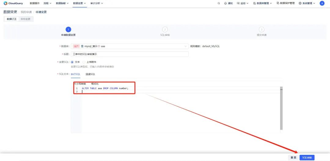Click the database icon before mysql_演示
Screen dimensions: 330x161
(82, 46)
